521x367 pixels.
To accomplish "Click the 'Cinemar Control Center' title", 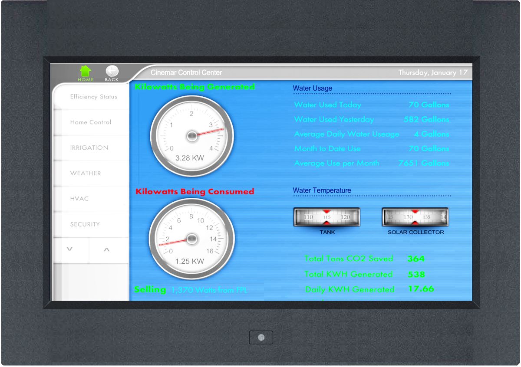I will pos(186,73).
